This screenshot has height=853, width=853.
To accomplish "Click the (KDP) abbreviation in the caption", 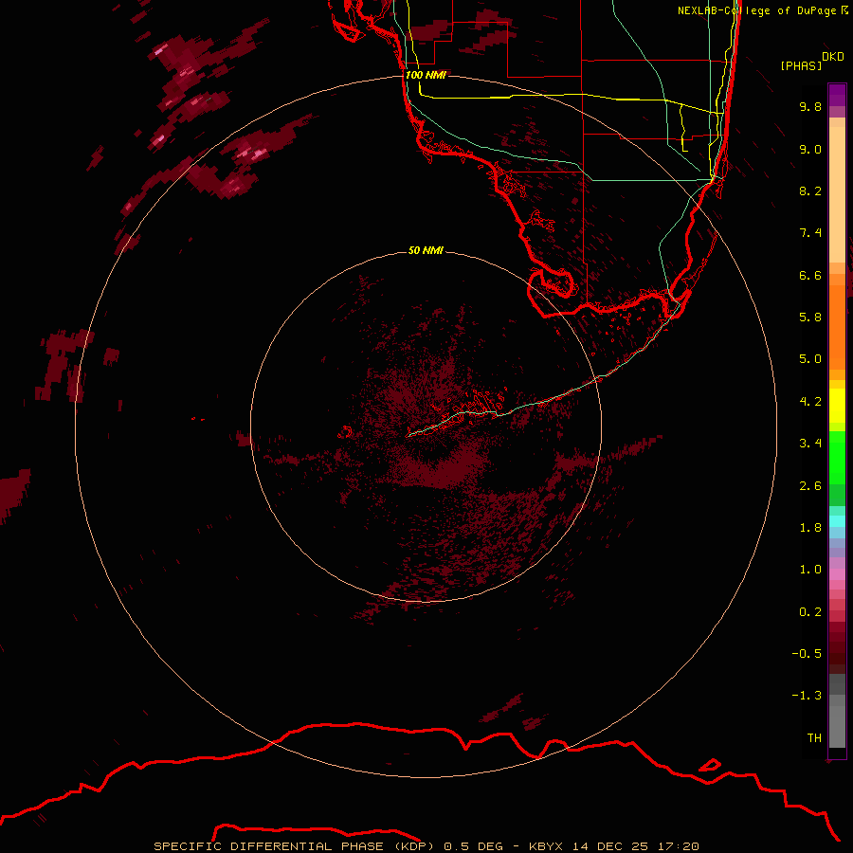I will [413, 846].
